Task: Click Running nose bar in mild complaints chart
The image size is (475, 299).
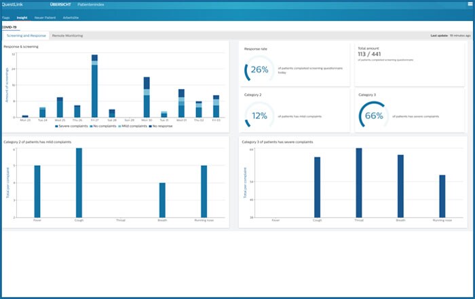Action: [204, 192]
